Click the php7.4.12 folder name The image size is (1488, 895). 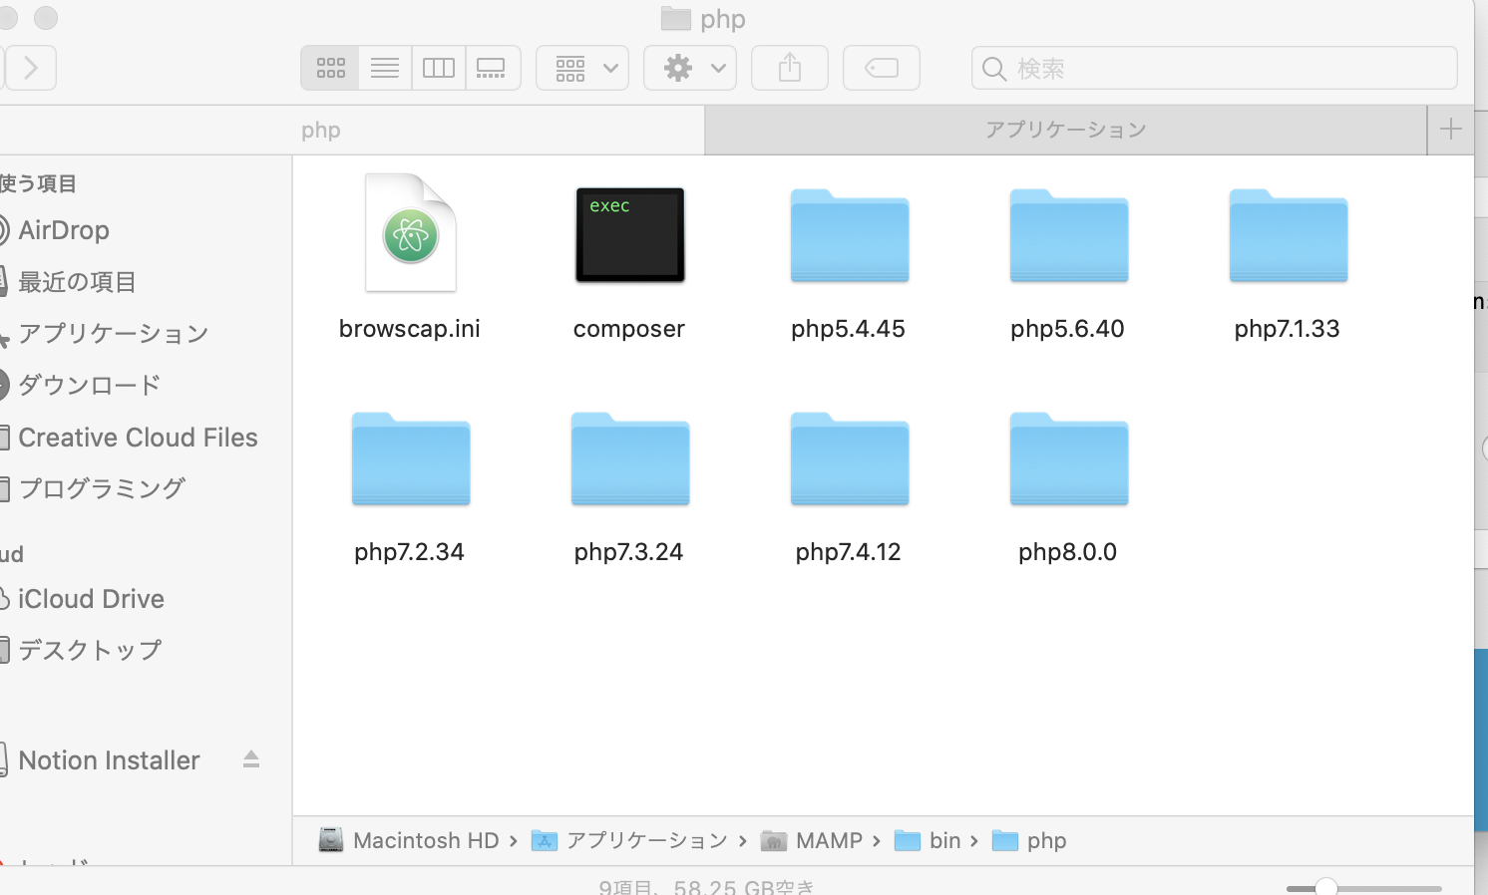pyautogui.click(x=849, y=552)
